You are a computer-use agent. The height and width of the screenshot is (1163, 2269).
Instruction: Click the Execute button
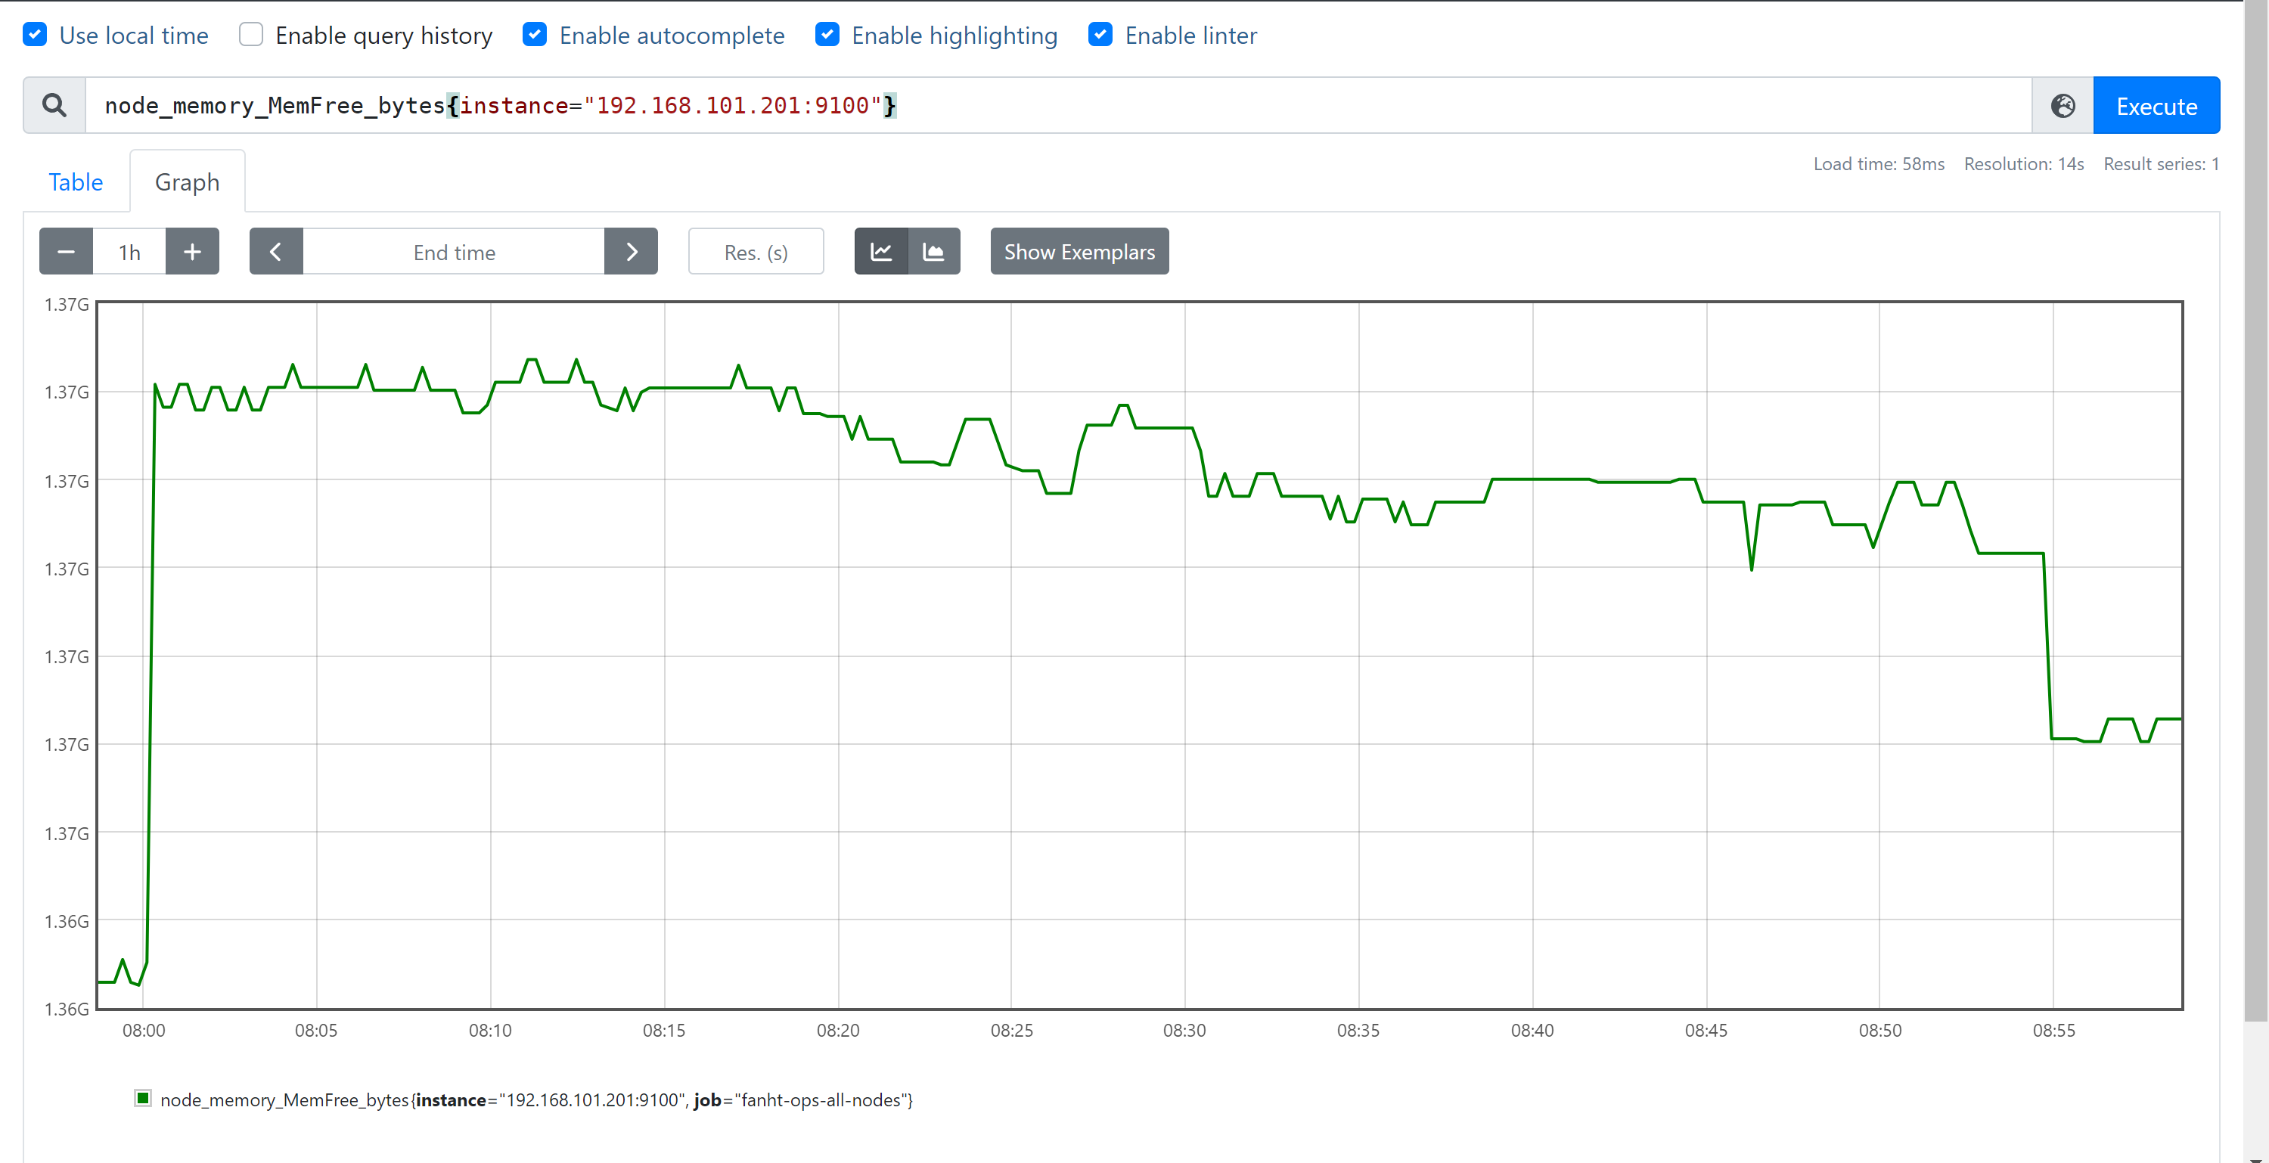(x=2156, y=106)
